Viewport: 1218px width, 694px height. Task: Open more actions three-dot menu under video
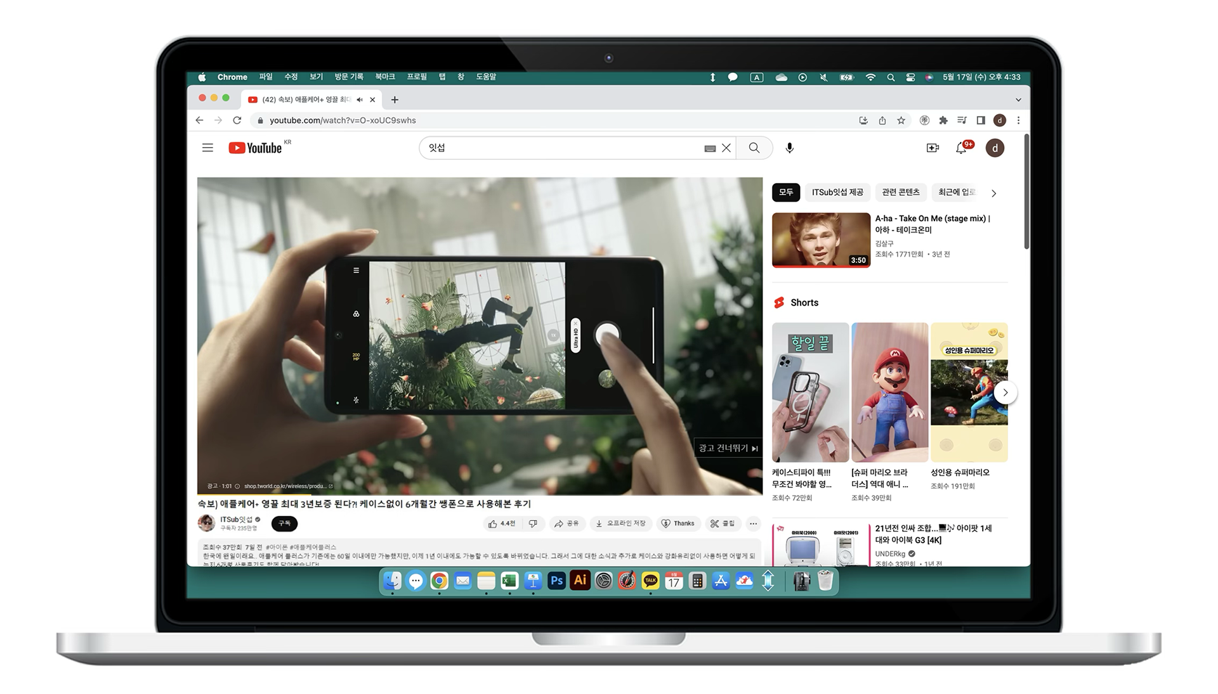(753, 524)
